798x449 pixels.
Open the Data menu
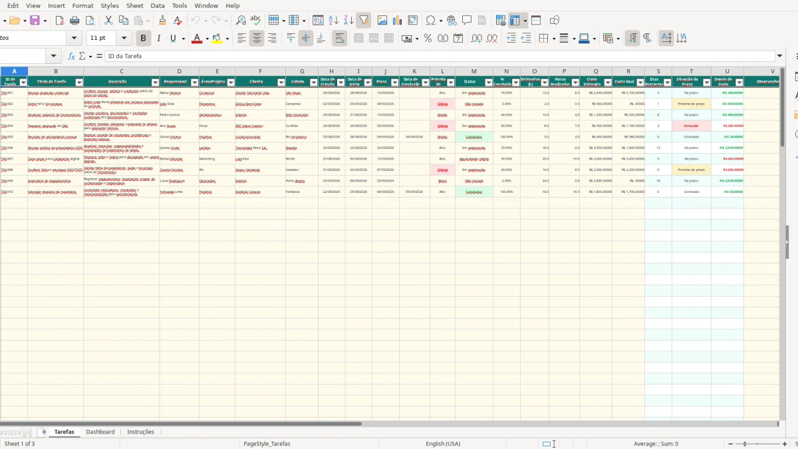[158, 5]
